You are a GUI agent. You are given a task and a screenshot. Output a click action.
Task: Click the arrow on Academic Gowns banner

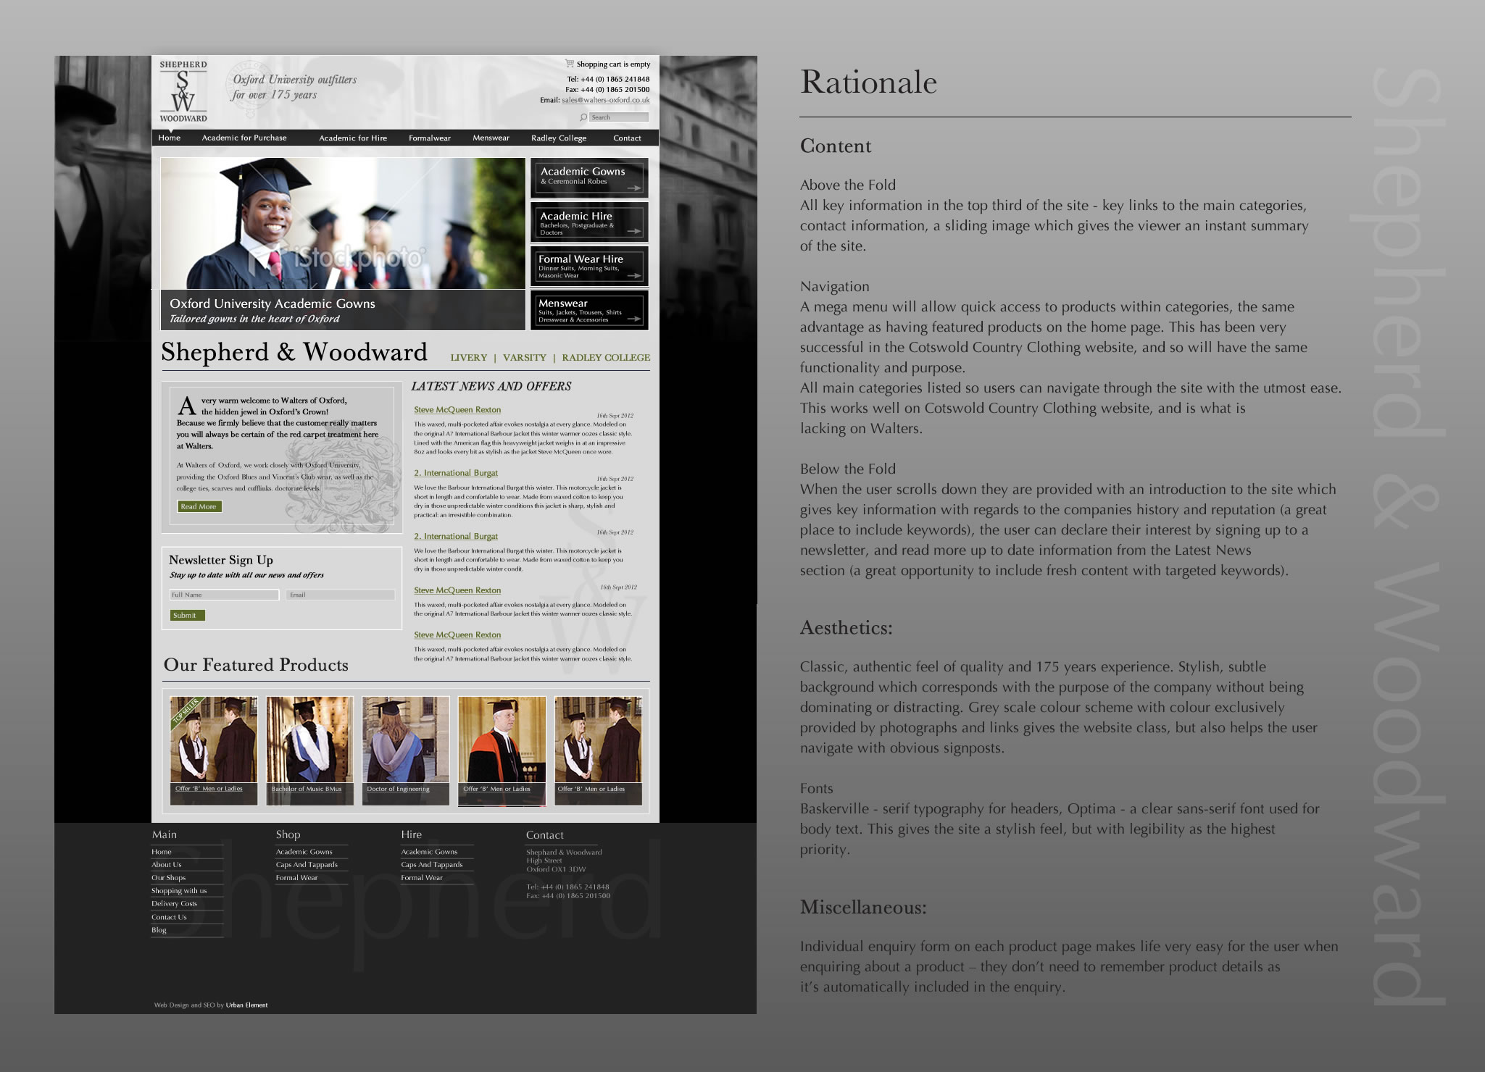pyautogui.click(x=634, y=188)
